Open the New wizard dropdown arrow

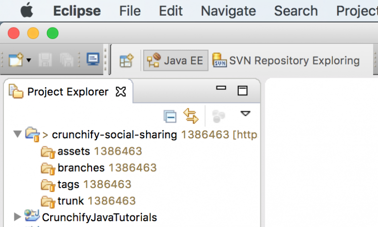29,61
